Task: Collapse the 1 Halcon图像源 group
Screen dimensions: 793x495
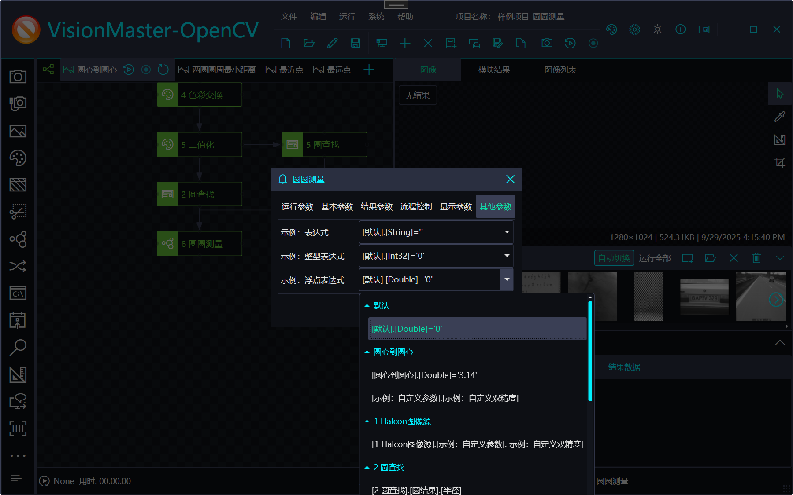Action: click(367, 421)
